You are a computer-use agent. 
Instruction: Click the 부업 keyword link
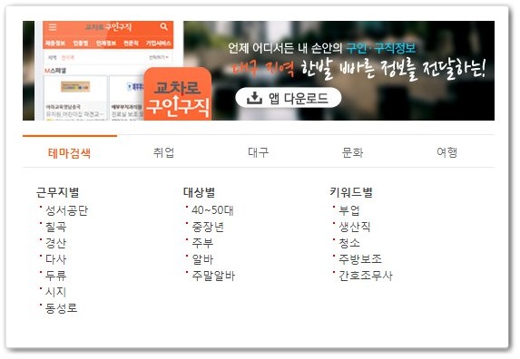coord(348,210)
